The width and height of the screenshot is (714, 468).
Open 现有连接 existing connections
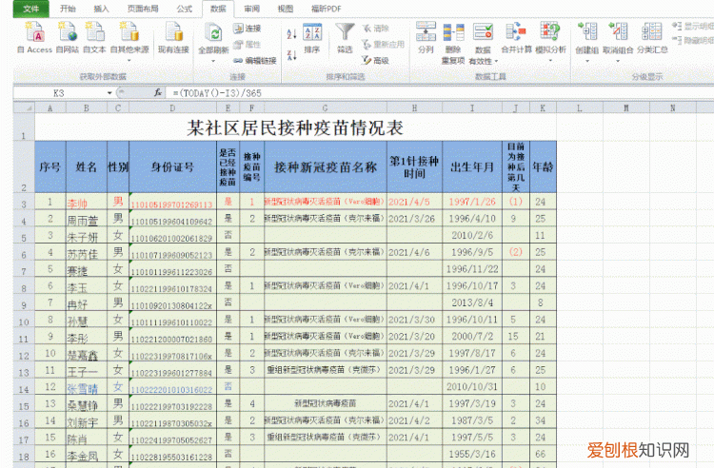pos(173,37)
